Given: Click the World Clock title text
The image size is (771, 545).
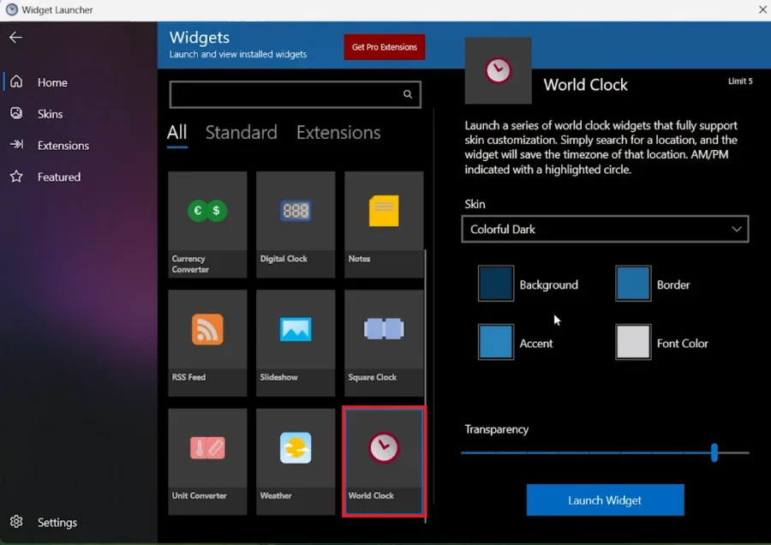Looking at the screenshot, I should point(586,85).
